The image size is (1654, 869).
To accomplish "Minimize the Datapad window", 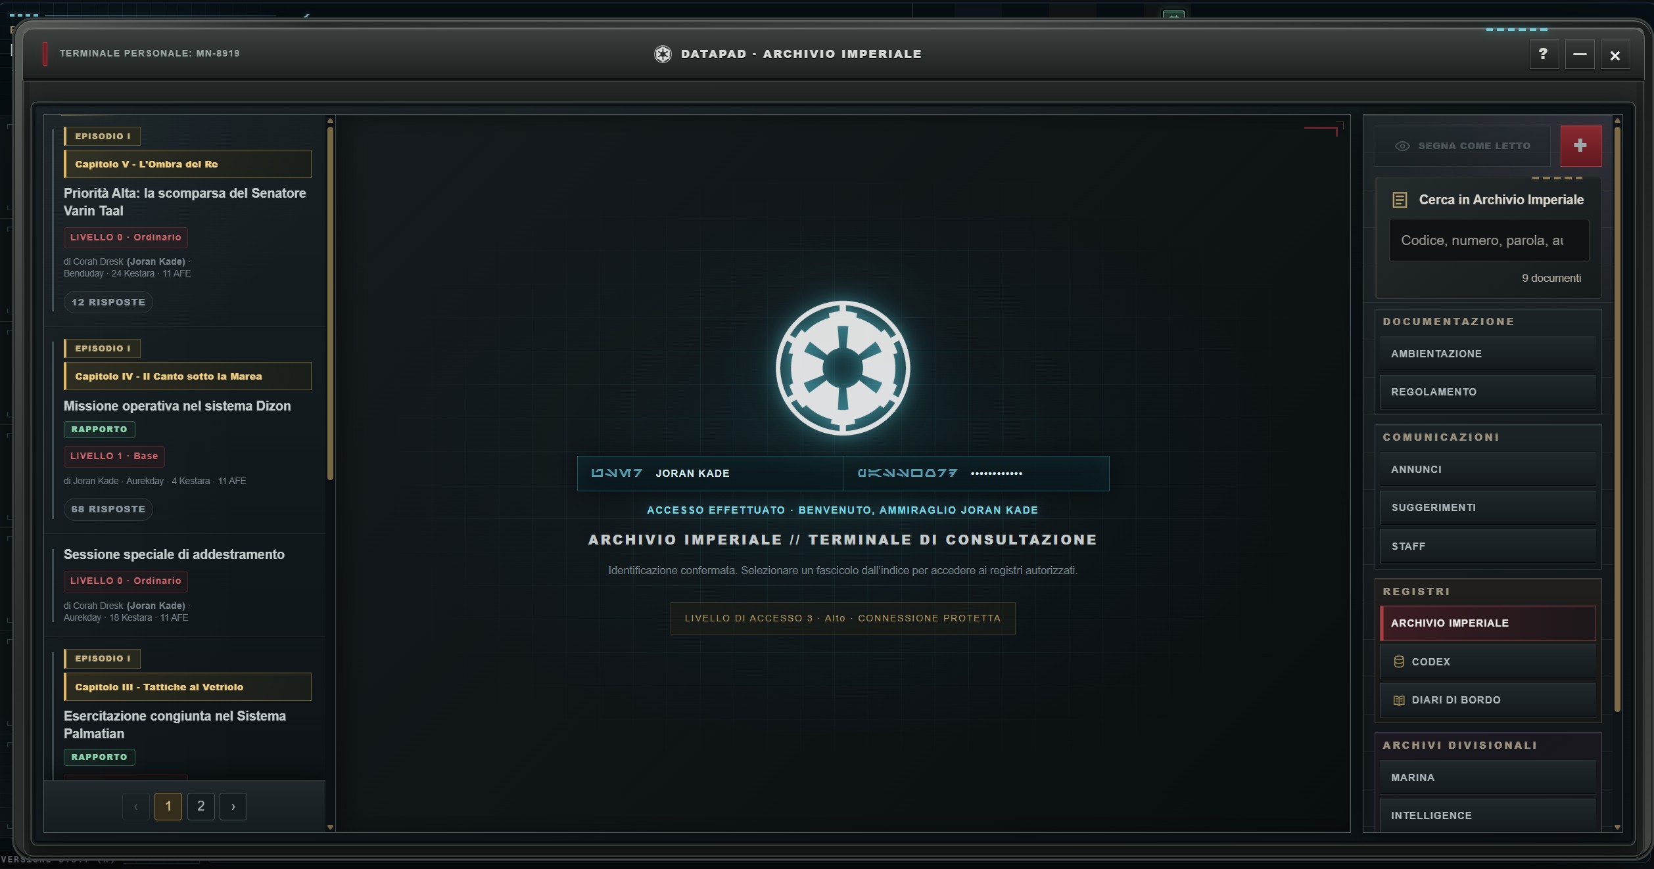I will click(1580, 55).
